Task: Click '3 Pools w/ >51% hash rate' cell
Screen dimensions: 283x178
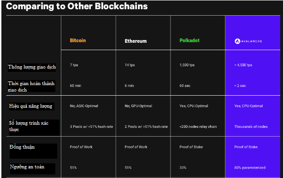Action: point(91,126)
